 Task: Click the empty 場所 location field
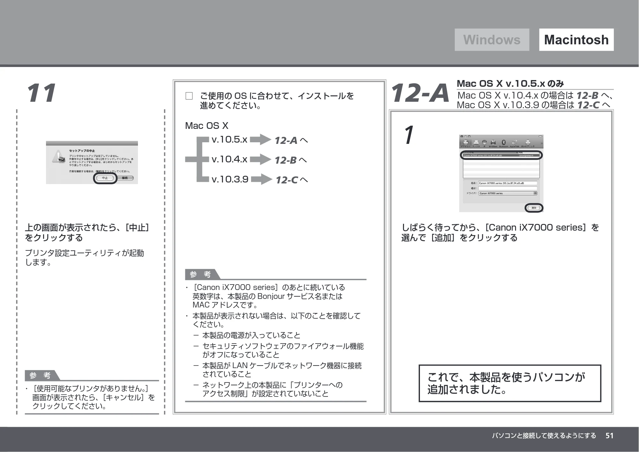pyautogui.click(x=508, y=188)
